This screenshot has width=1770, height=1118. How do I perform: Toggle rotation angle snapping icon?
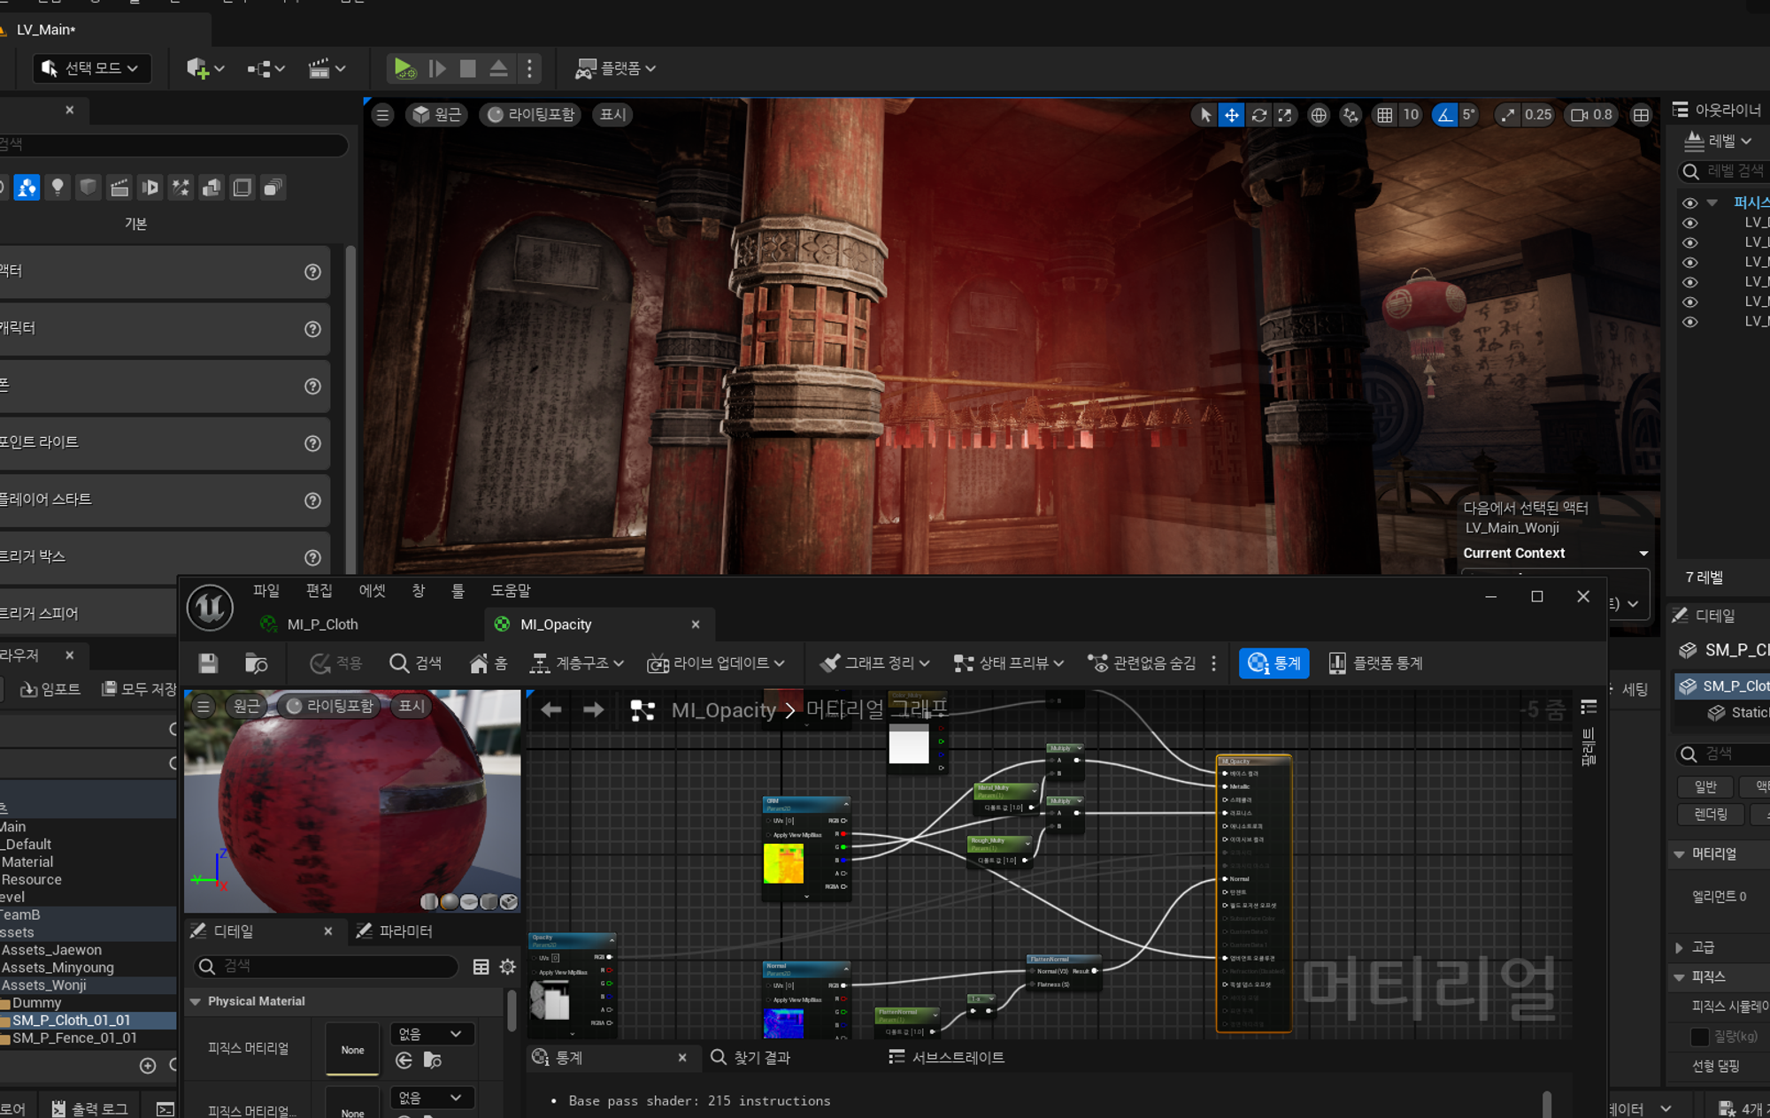pyautogui.click(x=1444, y=115)
